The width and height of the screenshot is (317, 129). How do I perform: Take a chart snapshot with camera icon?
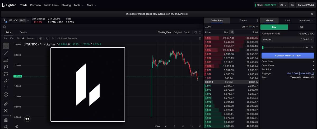click(x=200, y=38)
